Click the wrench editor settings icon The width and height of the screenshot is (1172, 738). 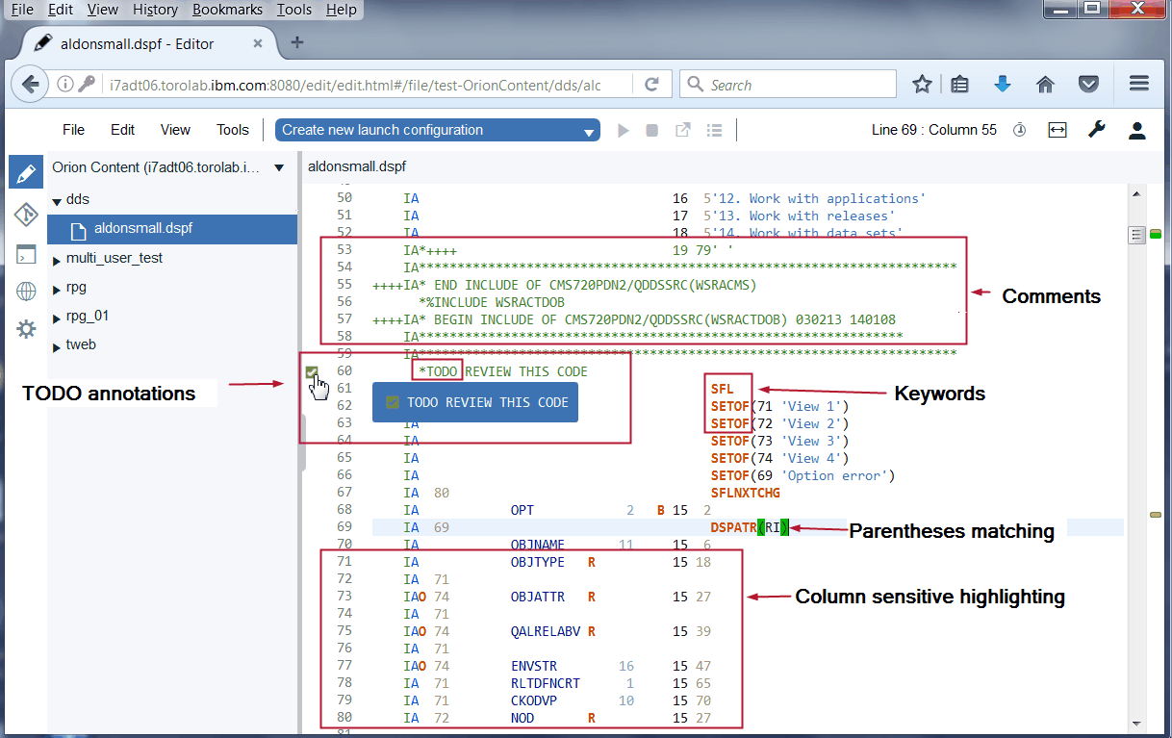(1096, 130)
